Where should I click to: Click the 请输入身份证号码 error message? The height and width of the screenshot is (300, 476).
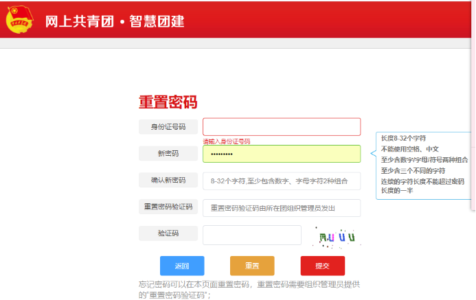pos(226,141)
